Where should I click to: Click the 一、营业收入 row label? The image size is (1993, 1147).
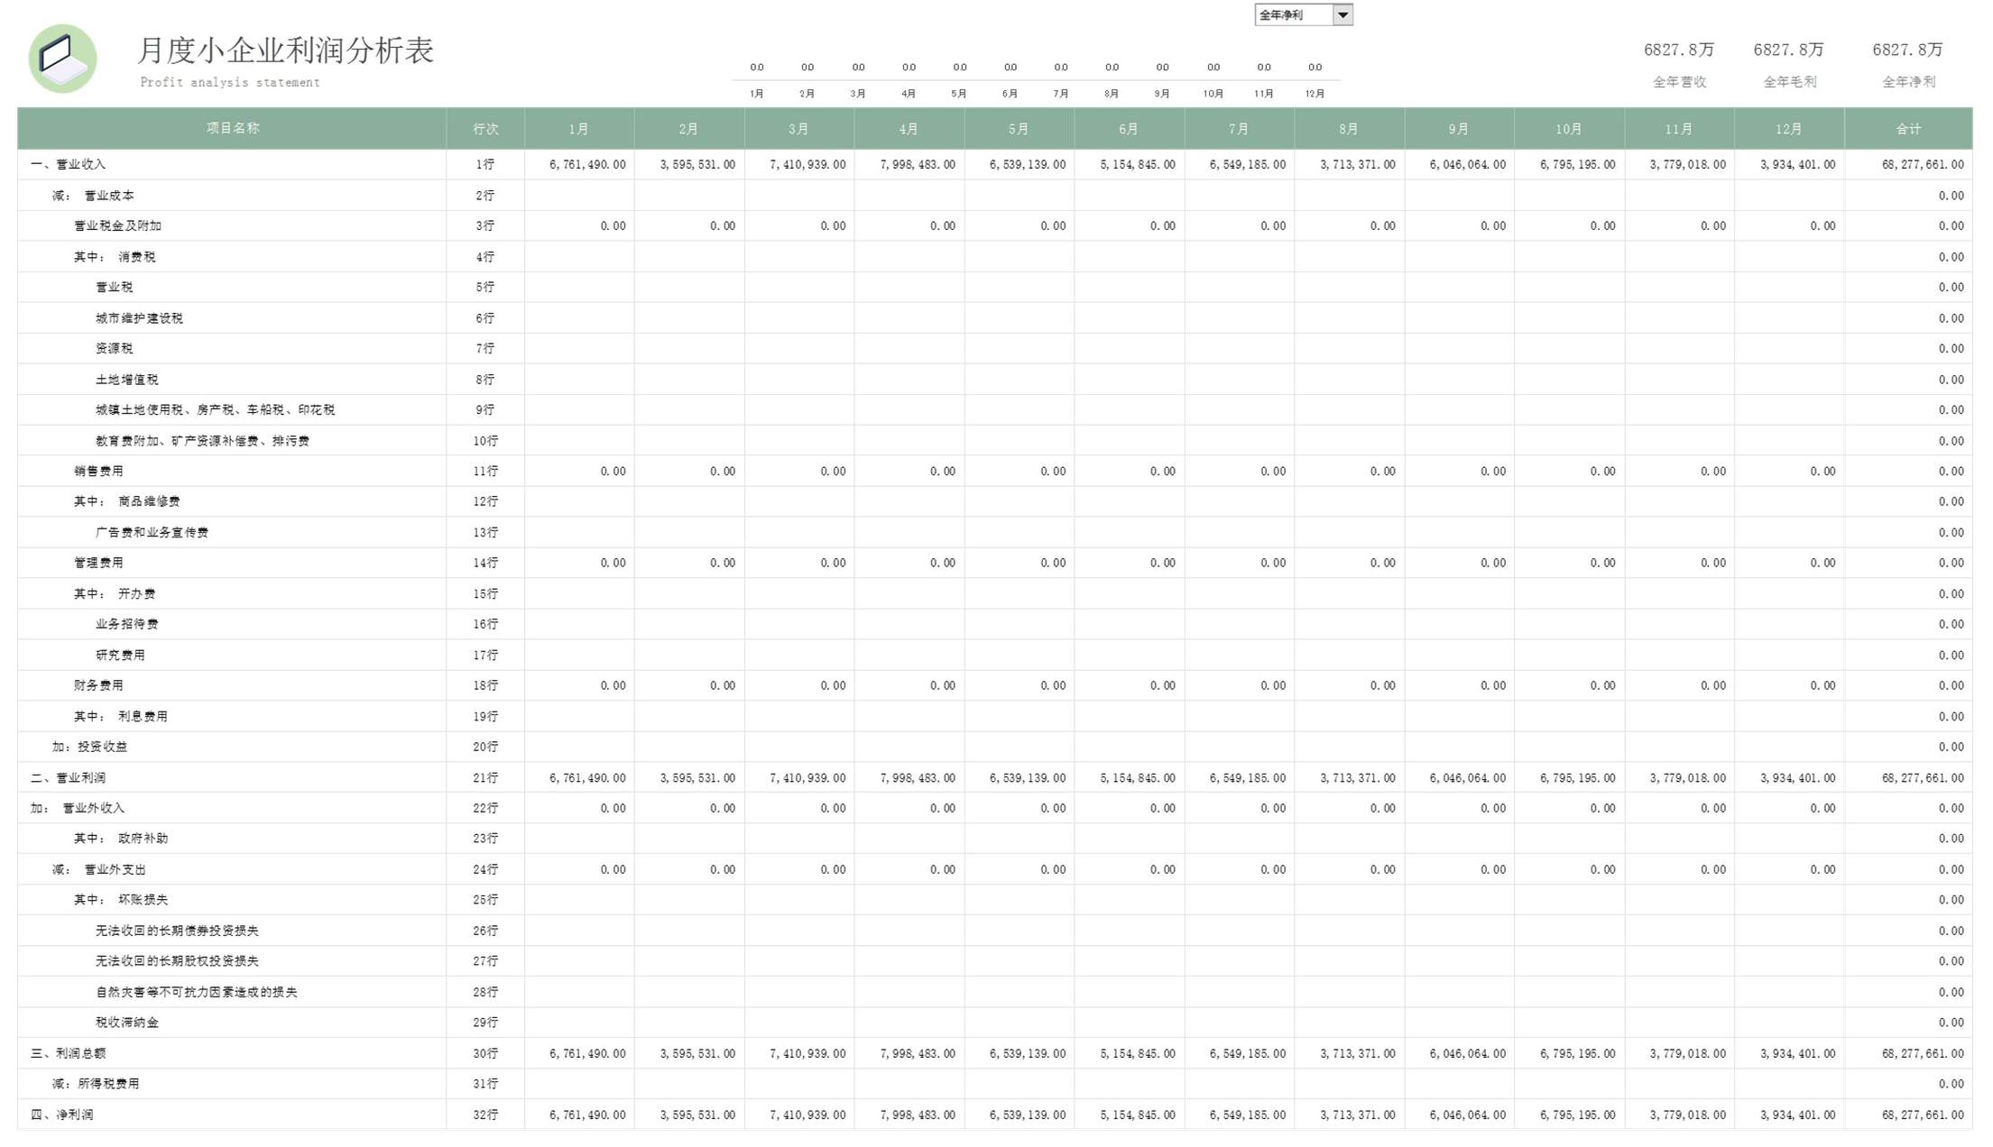[x=69, y=164]
